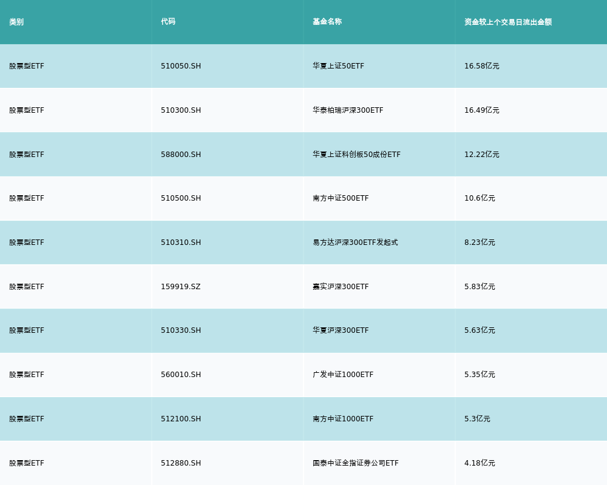Select code 560010.SH cell
This screenshot has width=607, height=485.
click(x=181, y=375)
